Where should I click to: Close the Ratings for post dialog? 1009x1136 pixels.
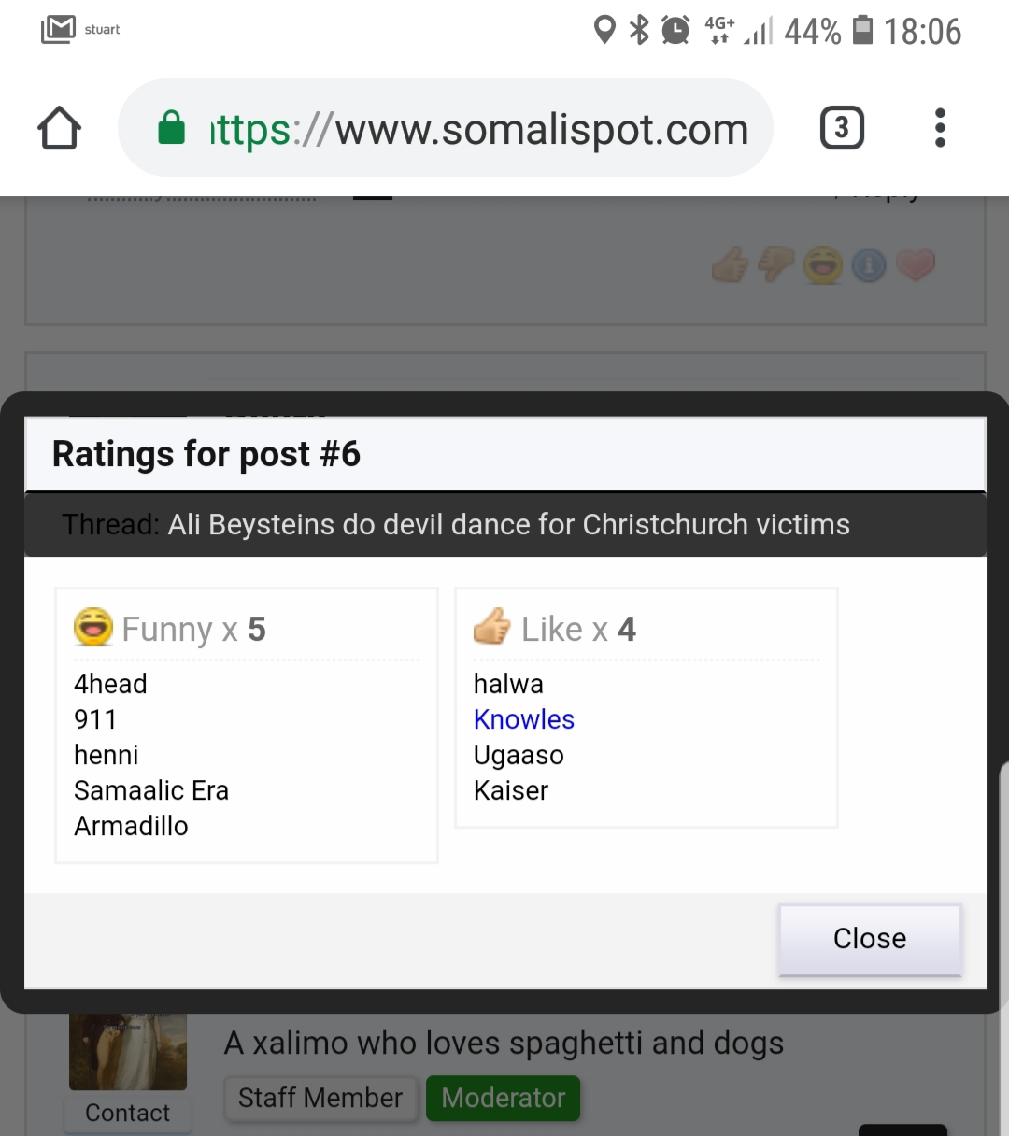[x=869, y=938]
